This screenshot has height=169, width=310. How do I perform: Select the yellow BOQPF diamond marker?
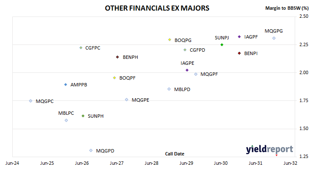[x=114, y=78]
